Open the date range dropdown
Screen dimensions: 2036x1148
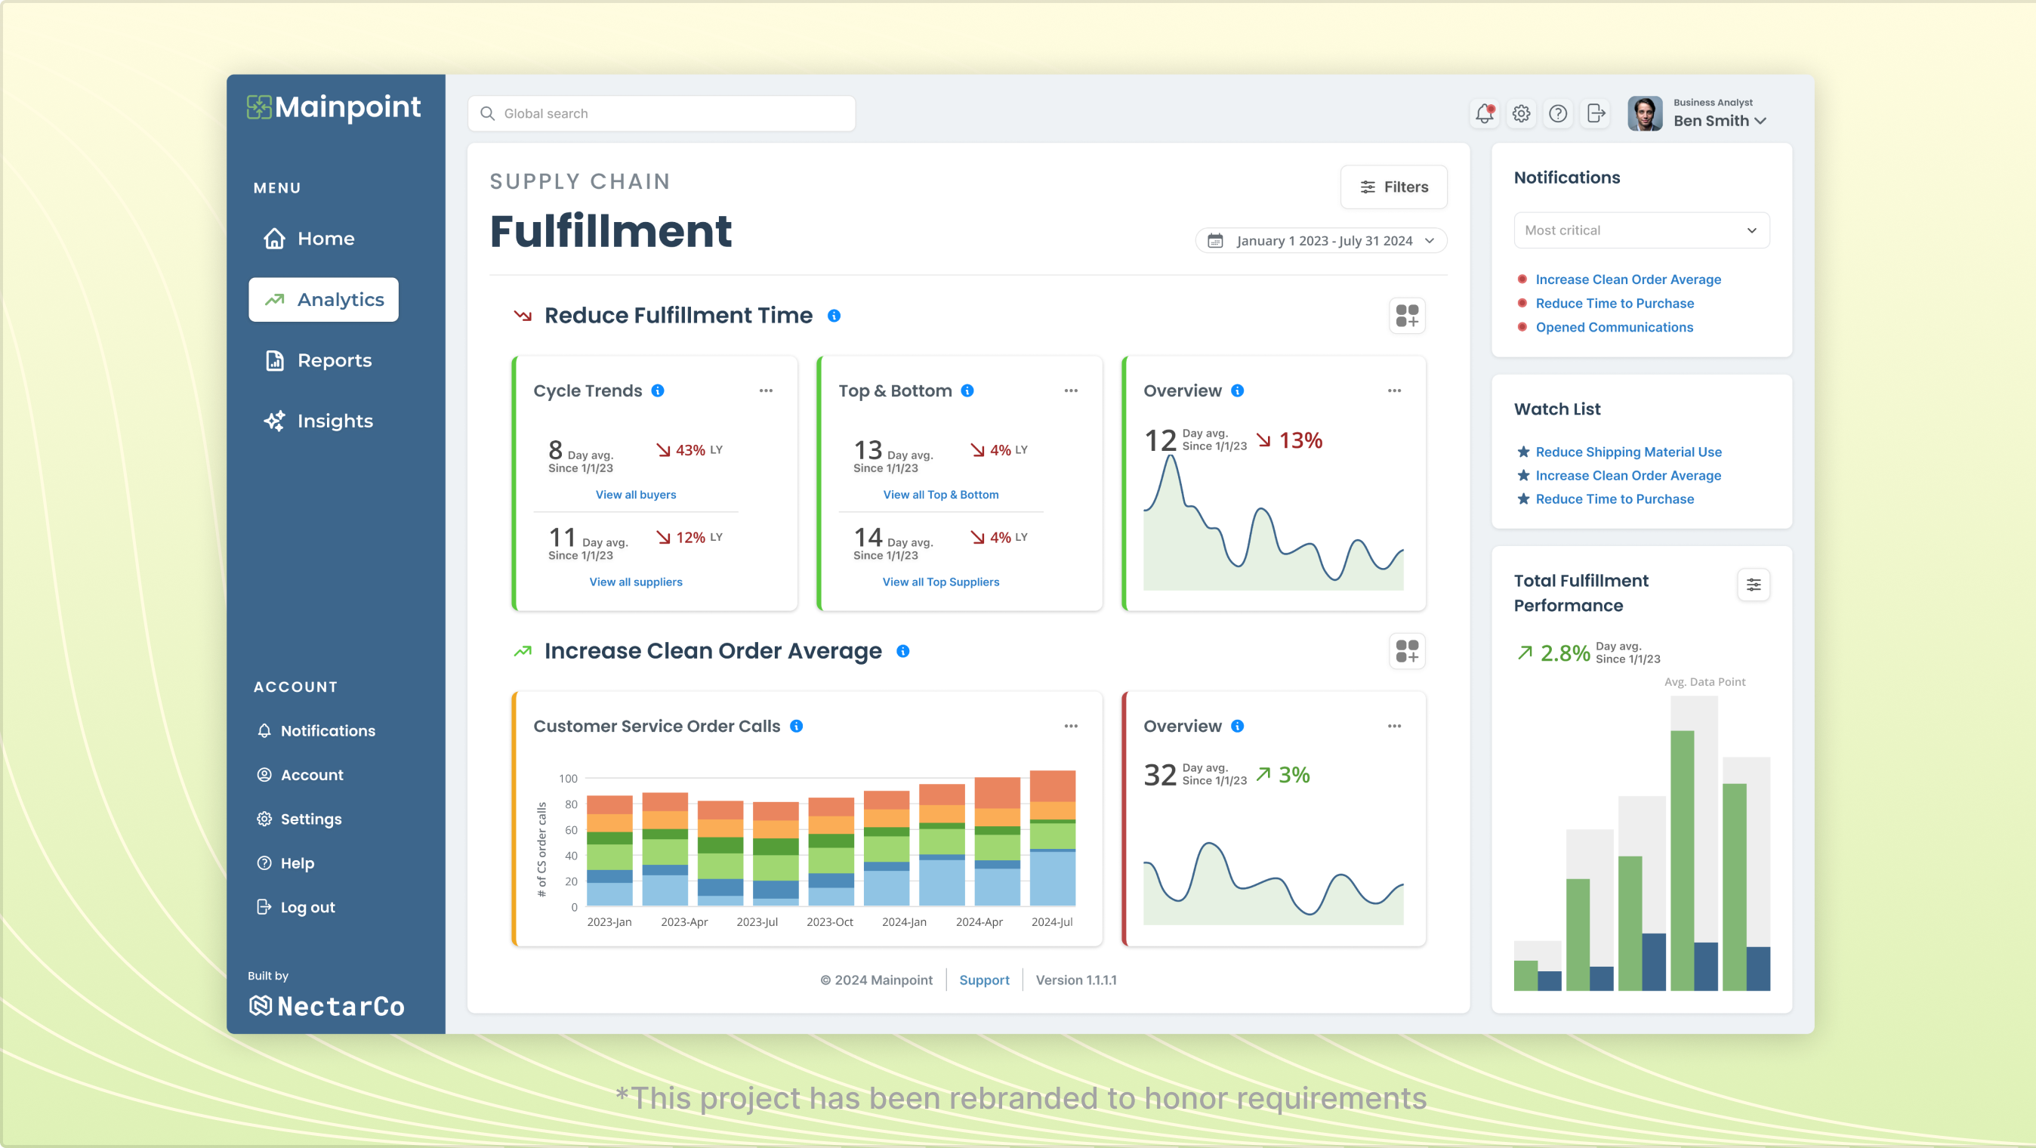pyautogui.click(x=1321, y=240)
